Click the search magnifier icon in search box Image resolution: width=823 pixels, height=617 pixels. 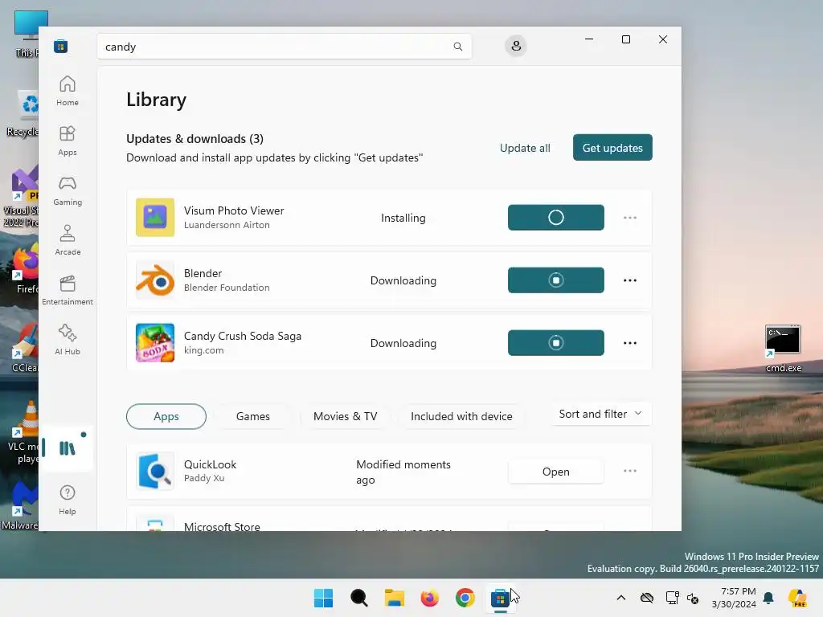pos(457,46)
